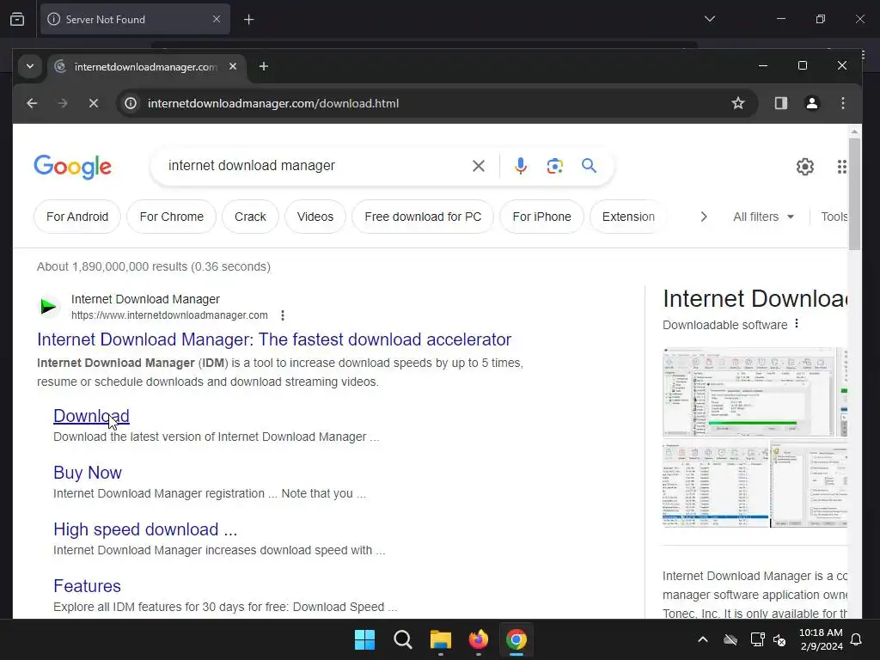This screenshot has height=660, width=880.
Task: Switch to Firefox from taskbar
Action: point(478,639)
